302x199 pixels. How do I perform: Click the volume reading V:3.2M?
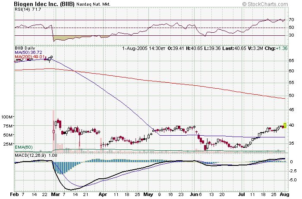[255, 48]
